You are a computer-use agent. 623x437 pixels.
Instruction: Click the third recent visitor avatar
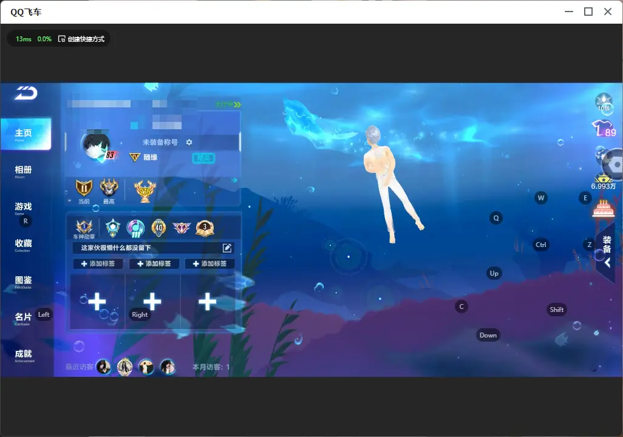click(x=146, y=367)
